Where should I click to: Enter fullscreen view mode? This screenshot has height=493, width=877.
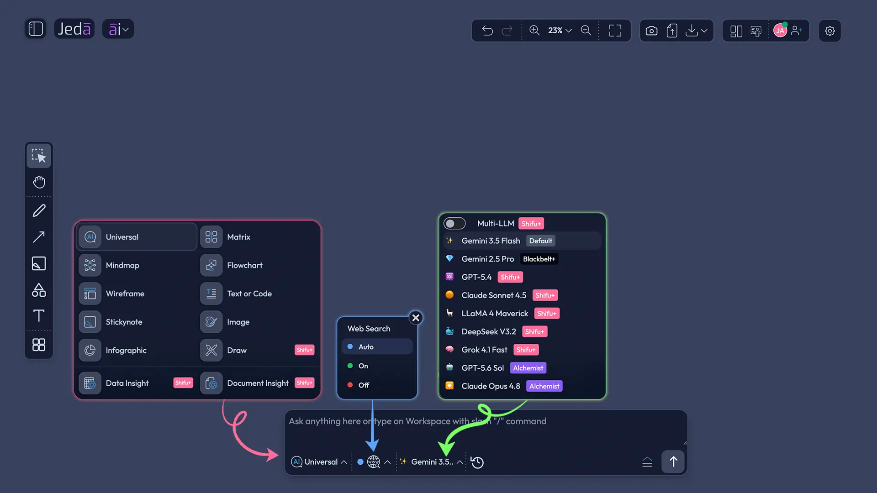[x=615, y=31]
